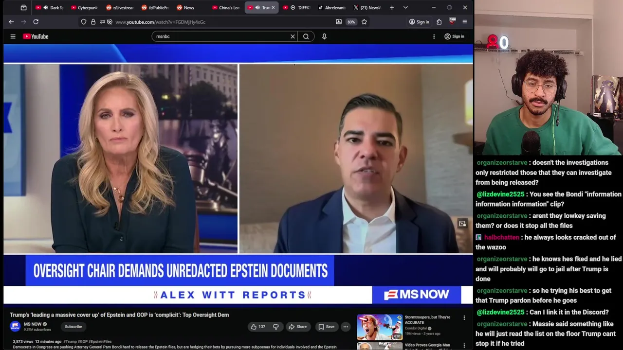Switch to the Dark Sy... tab
The height and width of the screenshot is (350, 623).
coord(50,8)
